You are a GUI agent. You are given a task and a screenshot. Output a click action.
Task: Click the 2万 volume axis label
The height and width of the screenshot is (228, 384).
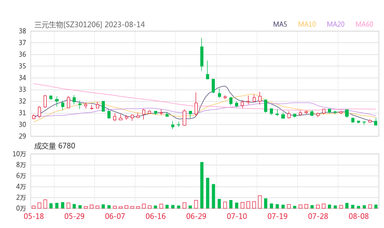pyautogui.click(x=21, y=197)
